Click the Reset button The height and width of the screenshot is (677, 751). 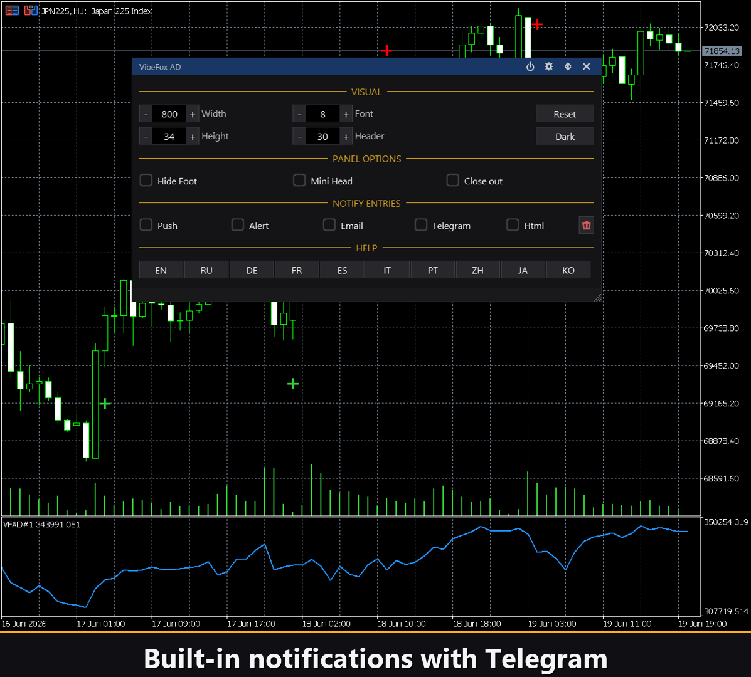click(x=565, y=114)
